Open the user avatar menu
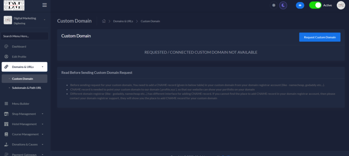Viewport: 349px width, 156px height. 341,5
